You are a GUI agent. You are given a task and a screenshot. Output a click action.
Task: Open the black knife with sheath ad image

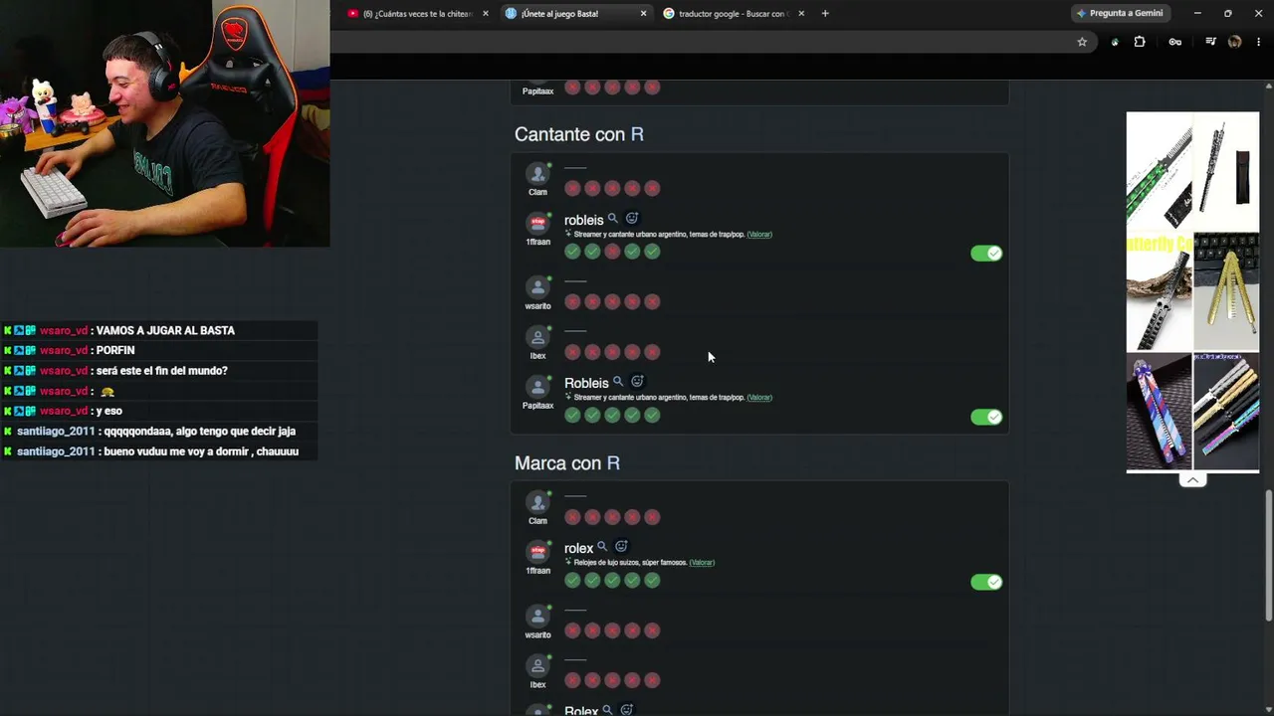pos(1226,171)
